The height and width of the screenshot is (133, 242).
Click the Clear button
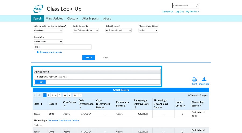pyautogui.click(x=106, y=57)
